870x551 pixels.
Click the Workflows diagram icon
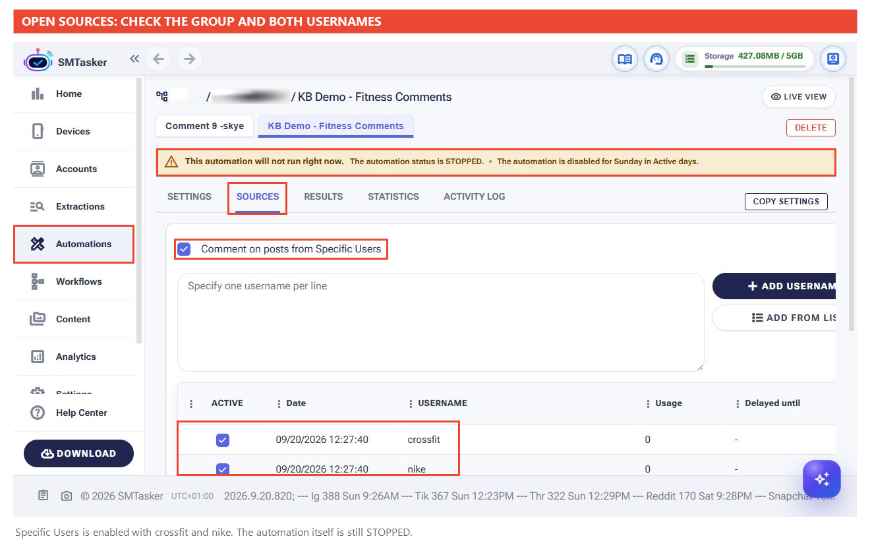point(38,281)
